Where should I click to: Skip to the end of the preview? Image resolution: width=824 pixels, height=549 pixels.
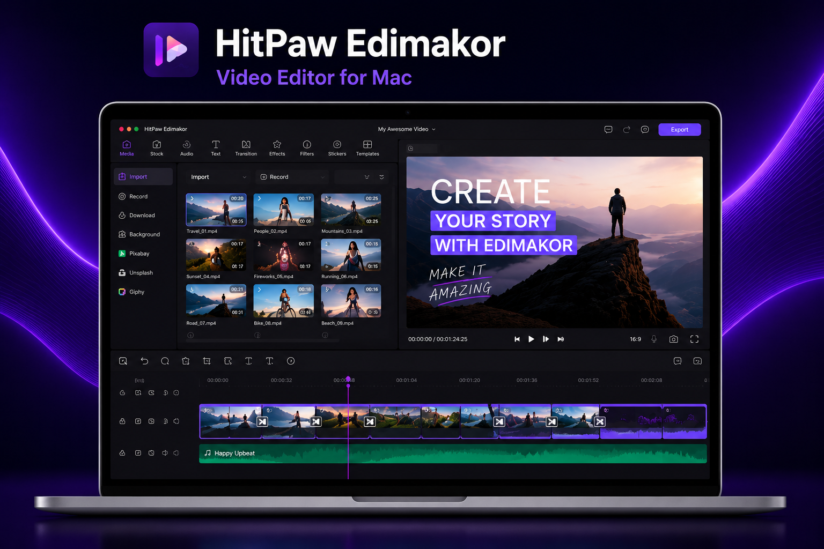(x=561, y=339)
